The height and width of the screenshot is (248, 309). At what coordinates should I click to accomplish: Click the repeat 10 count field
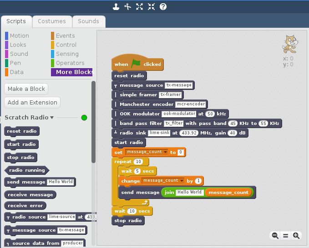pos(138,162)
